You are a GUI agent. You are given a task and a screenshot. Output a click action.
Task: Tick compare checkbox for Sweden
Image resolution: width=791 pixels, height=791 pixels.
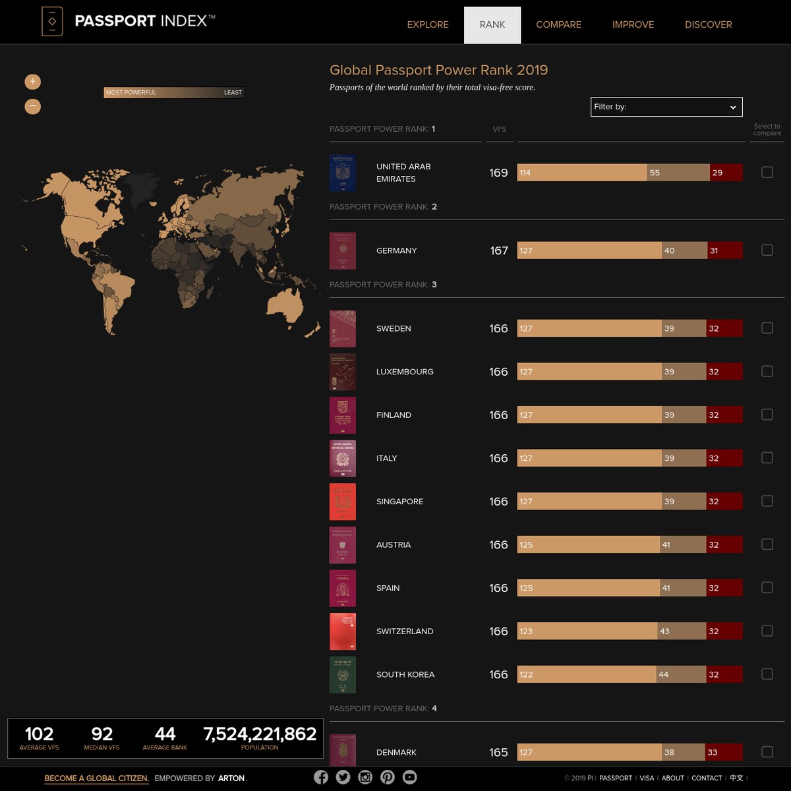tap(767, 328)
